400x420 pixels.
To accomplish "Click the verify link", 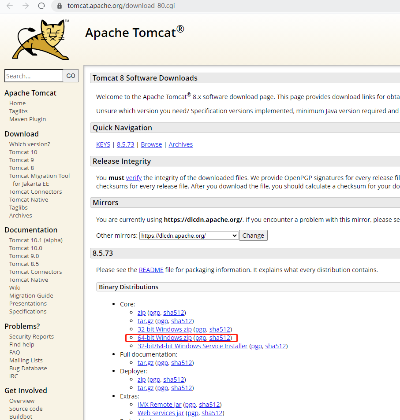I will pyautogui.click(x=134, y=178).
